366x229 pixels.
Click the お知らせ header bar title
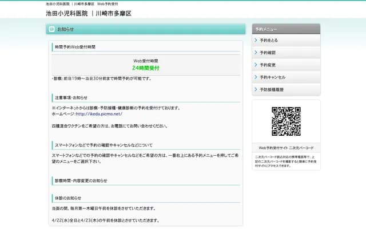pos(66,29)
